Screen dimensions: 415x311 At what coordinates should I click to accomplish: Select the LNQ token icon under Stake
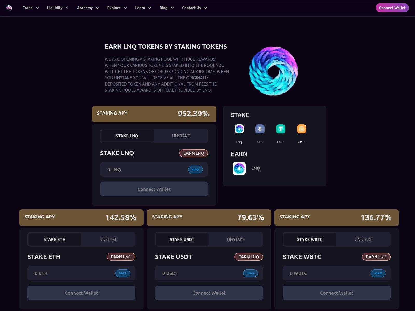(239, 129)
